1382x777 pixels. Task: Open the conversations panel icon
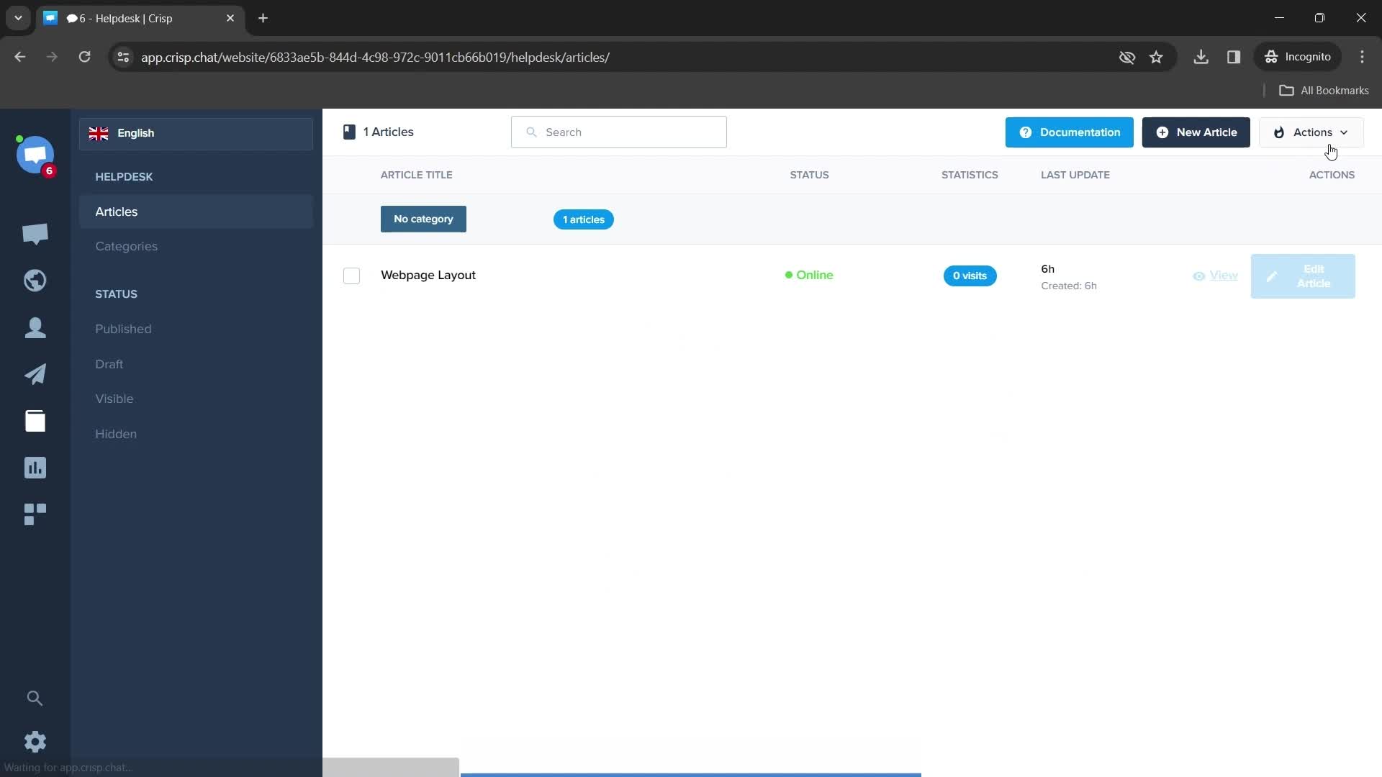(35, 233)
